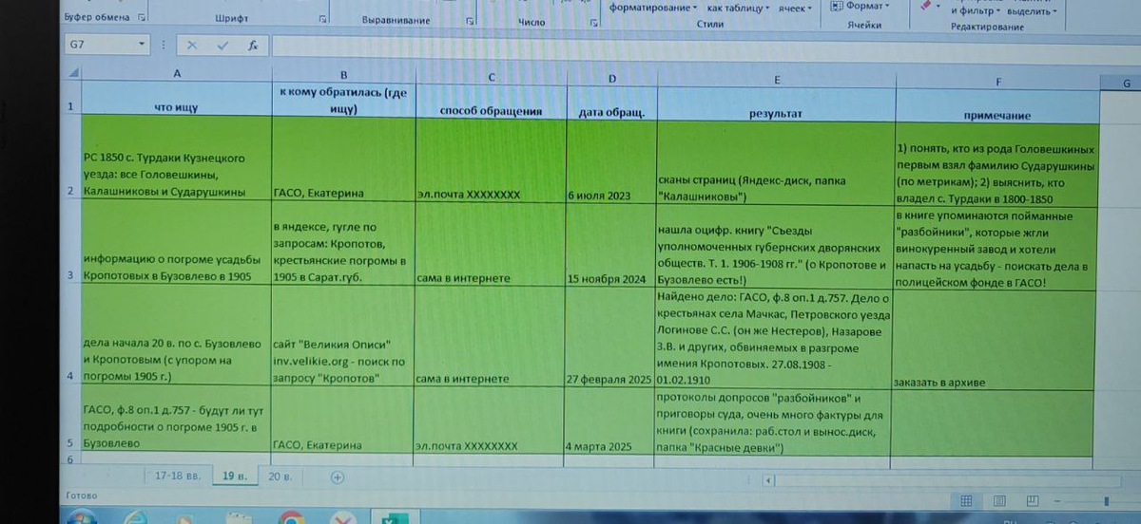1141x524 pixels.
Task: Open the conditional форматирование dropdown
Action: (x=653, y=8)
